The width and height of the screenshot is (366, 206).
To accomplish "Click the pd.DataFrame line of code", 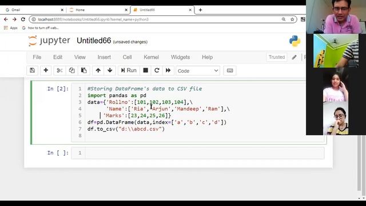I will (x=157, y=122).
